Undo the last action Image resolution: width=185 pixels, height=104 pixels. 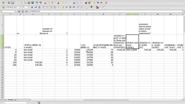click(x=62, y=3)
